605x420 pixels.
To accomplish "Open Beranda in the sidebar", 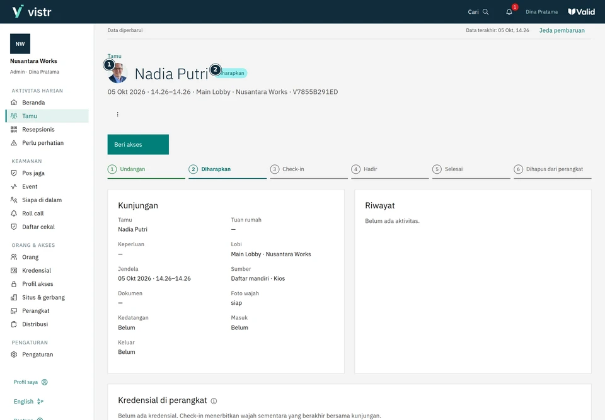I will click(x=47, y=103).
